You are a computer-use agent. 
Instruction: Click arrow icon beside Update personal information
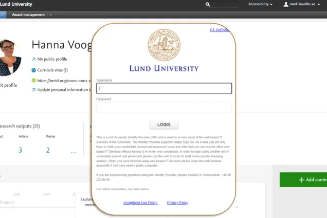pos(33,89)
